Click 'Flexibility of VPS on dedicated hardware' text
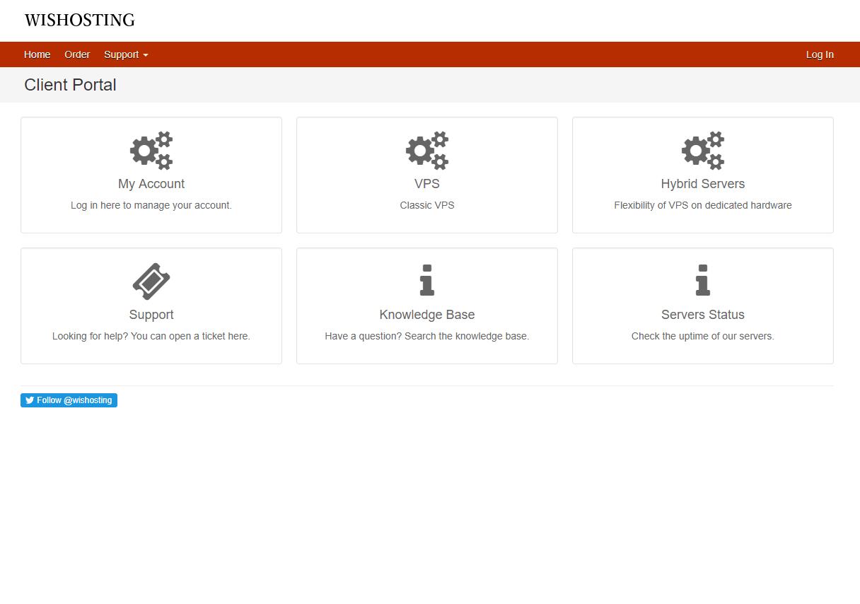 703,205
